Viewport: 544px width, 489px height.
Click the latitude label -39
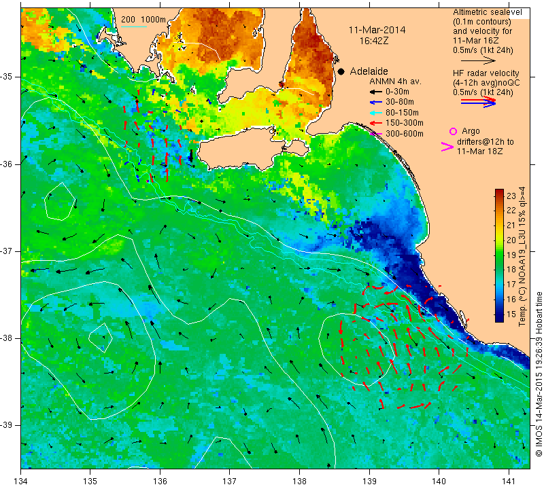[7, 425]
